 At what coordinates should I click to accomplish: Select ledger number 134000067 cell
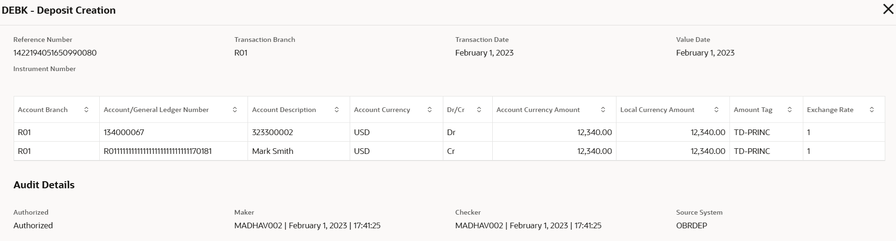pyautogui.click(x=124, y=132)
